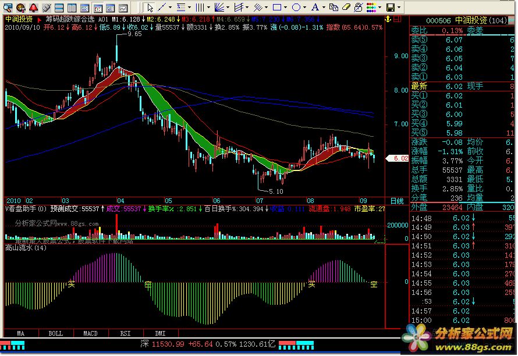Click the 15:00 trade tick row

[463, 321]
